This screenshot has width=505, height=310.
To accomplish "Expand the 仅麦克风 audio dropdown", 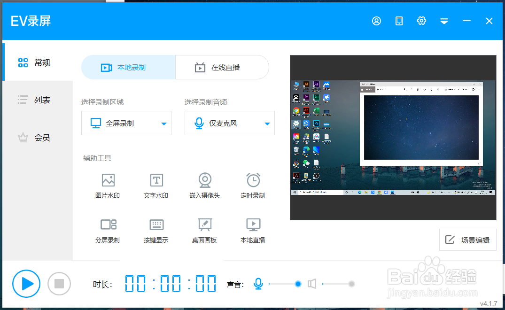I will click(230, 123).
